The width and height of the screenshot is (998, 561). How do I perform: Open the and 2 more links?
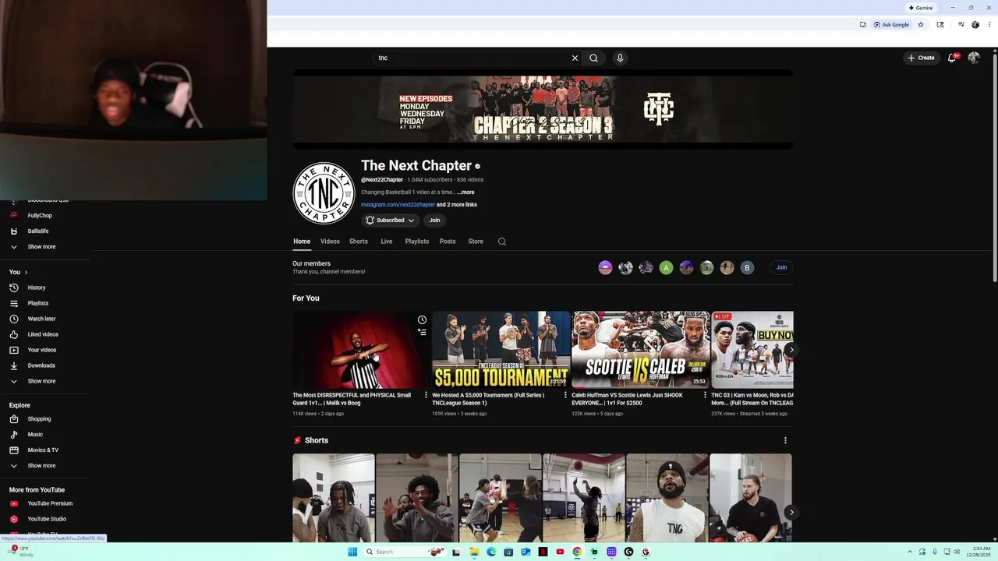tap(457, 204)
